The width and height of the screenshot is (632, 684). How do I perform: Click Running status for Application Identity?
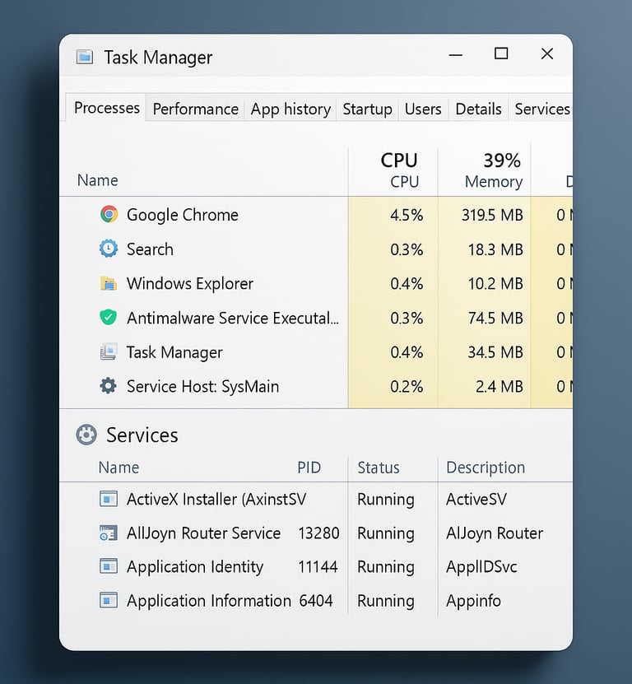[x=386, y=567]
